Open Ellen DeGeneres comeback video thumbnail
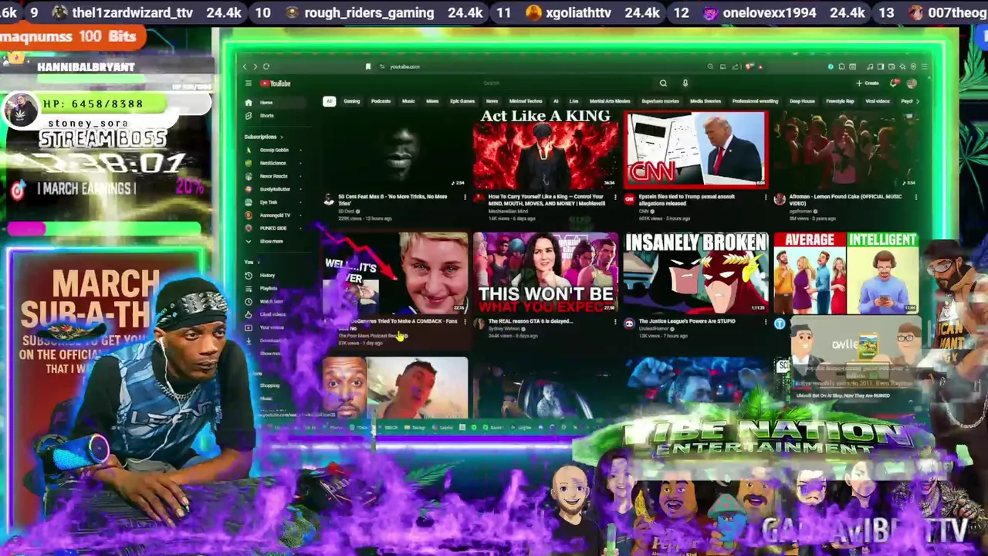Viewport: 988px width, 556px height. coord(394,273)
